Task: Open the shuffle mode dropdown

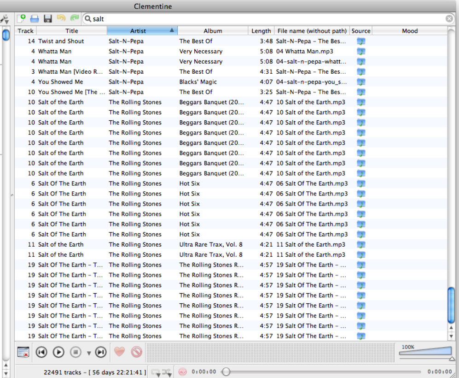Action: point(167,372)
